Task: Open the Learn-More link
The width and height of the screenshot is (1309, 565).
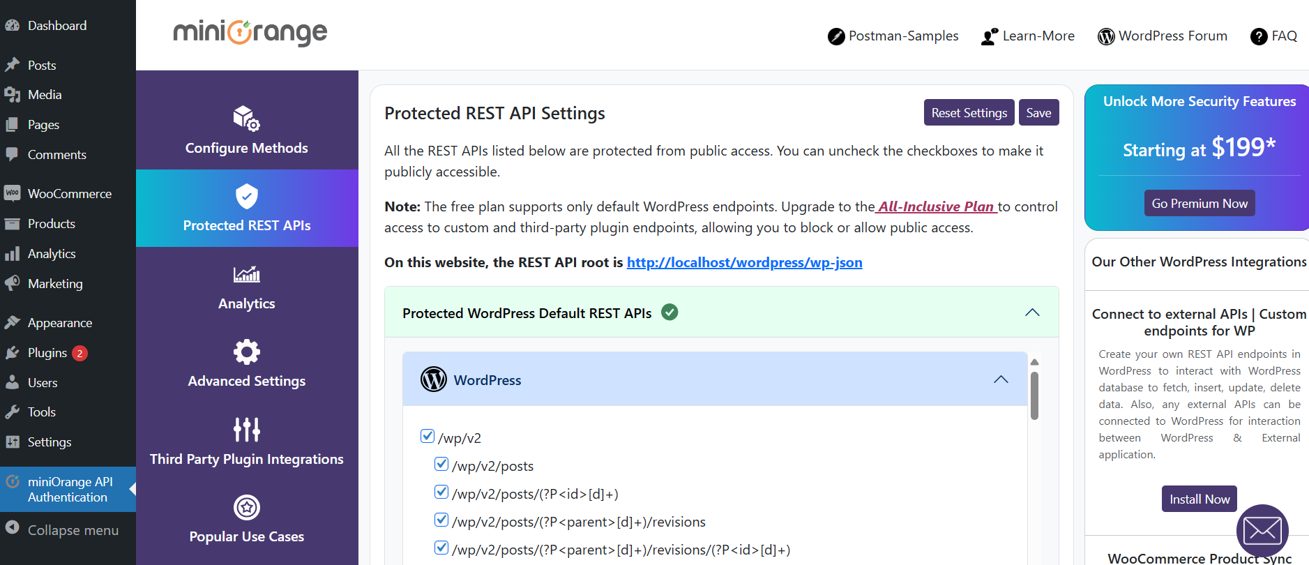Action: click(1028, 36)
